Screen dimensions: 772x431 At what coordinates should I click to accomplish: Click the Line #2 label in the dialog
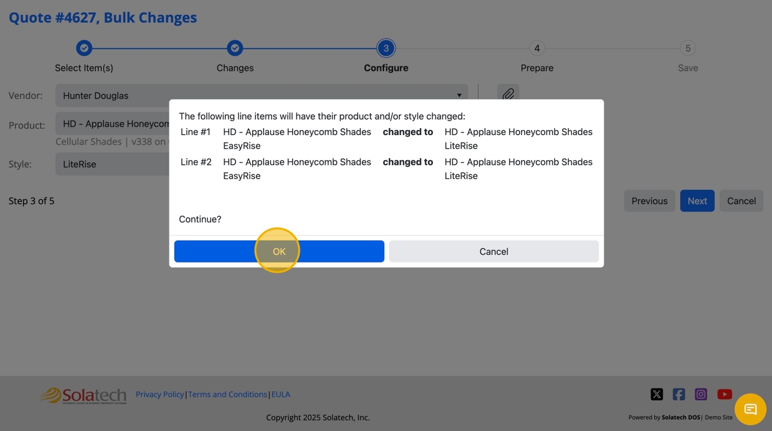(196, 162)
